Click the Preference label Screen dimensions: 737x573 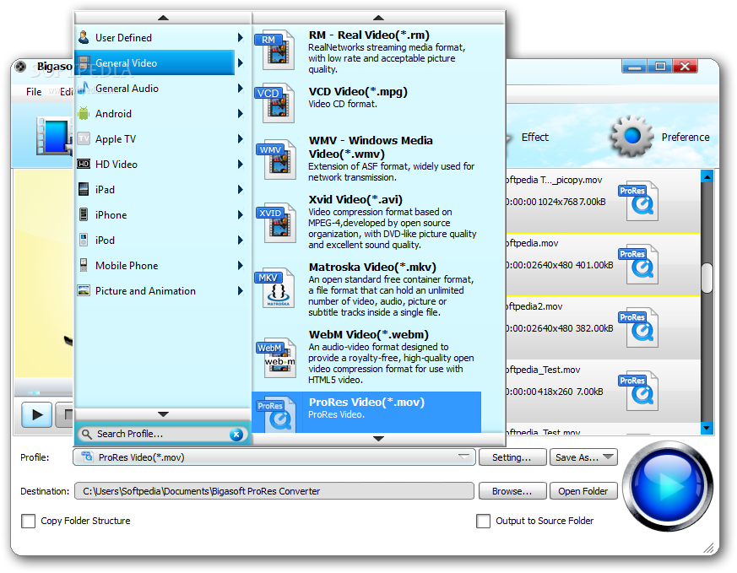pyautogui.click(x=686, y=138)
